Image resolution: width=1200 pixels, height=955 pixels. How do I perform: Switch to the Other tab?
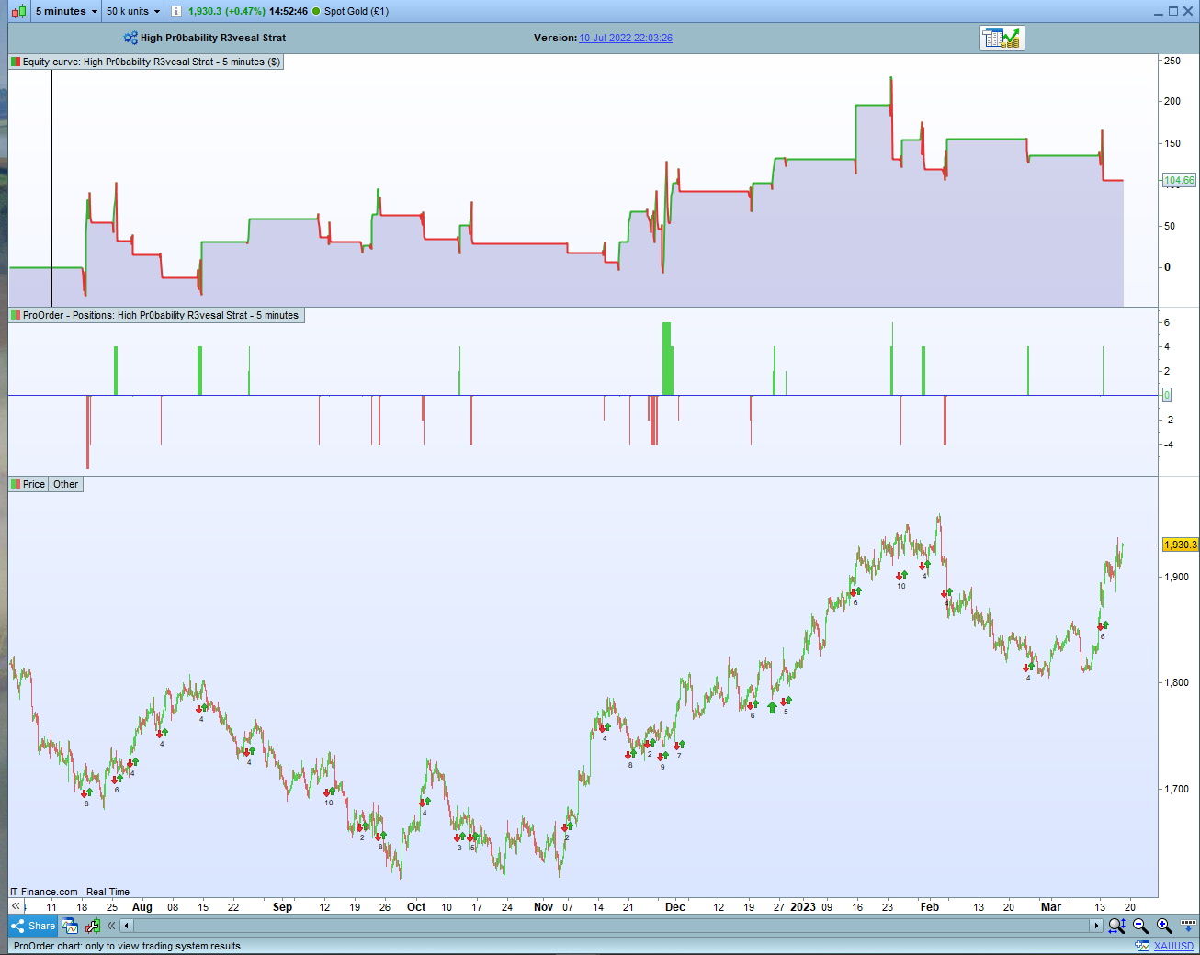coord(65,484)
